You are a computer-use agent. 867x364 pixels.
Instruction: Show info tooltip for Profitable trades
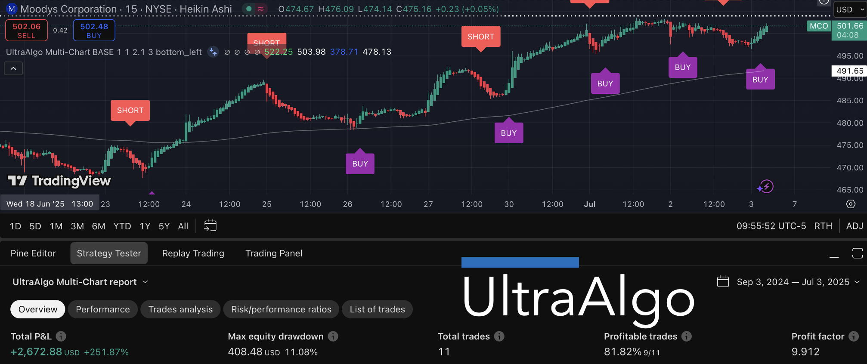point(687,336)
